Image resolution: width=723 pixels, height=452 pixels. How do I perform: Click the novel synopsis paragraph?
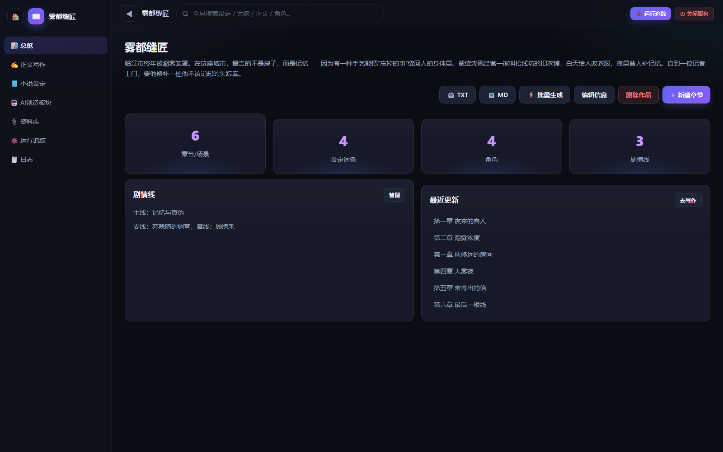tap(416, 68)
